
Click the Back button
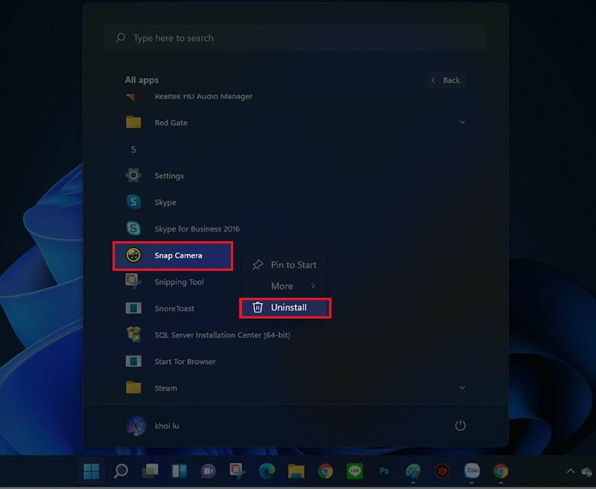(446, 80)
